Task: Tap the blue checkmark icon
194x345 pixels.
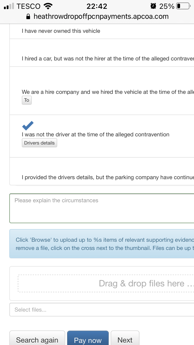Action: 28,125
